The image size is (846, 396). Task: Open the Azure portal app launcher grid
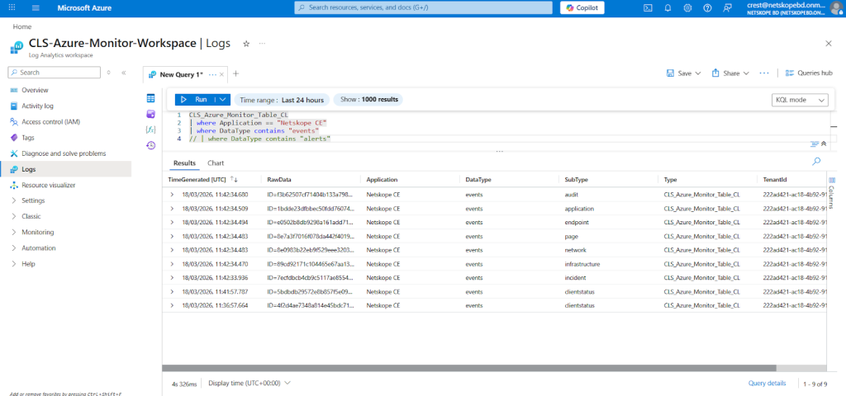click(x=12, y=8)
